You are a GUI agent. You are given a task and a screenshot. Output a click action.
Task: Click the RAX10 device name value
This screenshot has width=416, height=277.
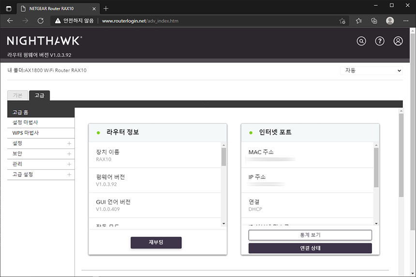click(104, 160)
